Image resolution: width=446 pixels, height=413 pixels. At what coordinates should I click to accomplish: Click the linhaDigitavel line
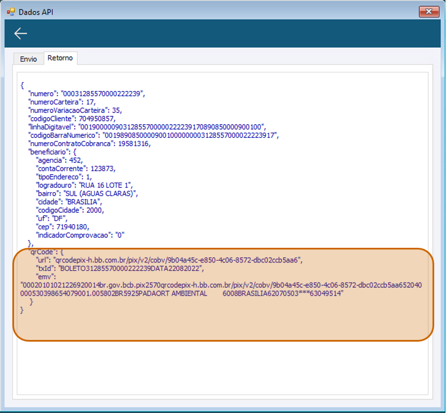pos(147,126)
